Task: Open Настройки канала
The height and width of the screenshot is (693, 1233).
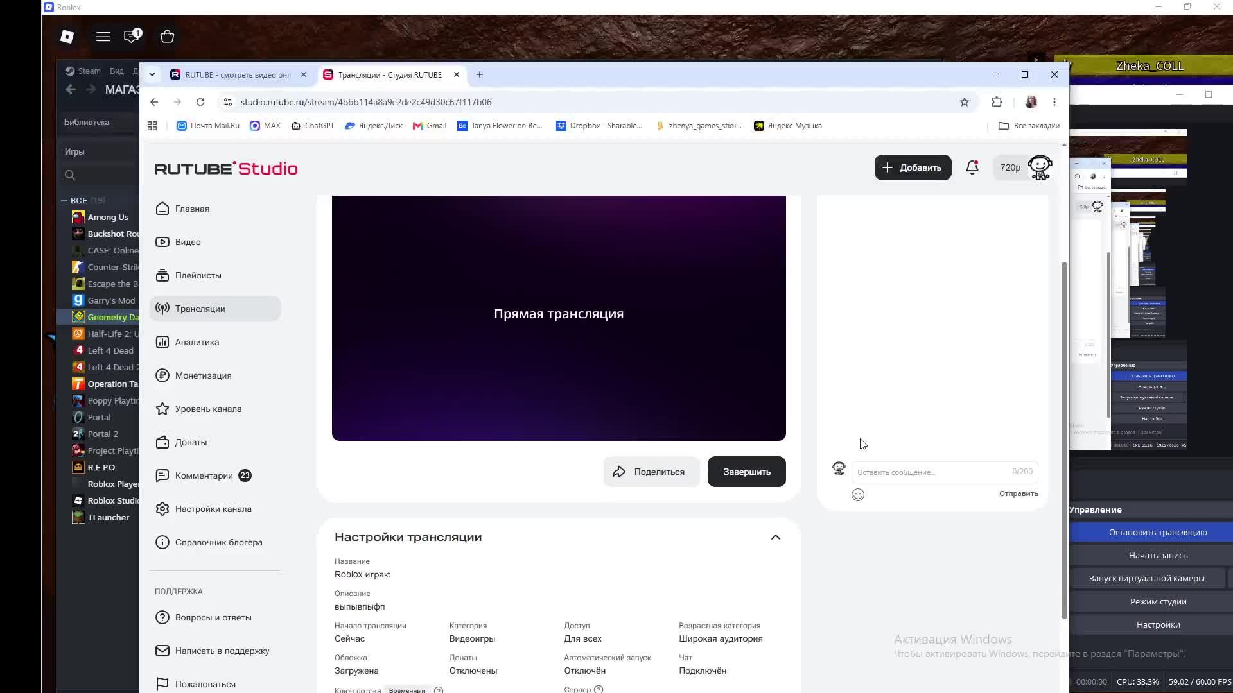Action: [x=214, y=509]
